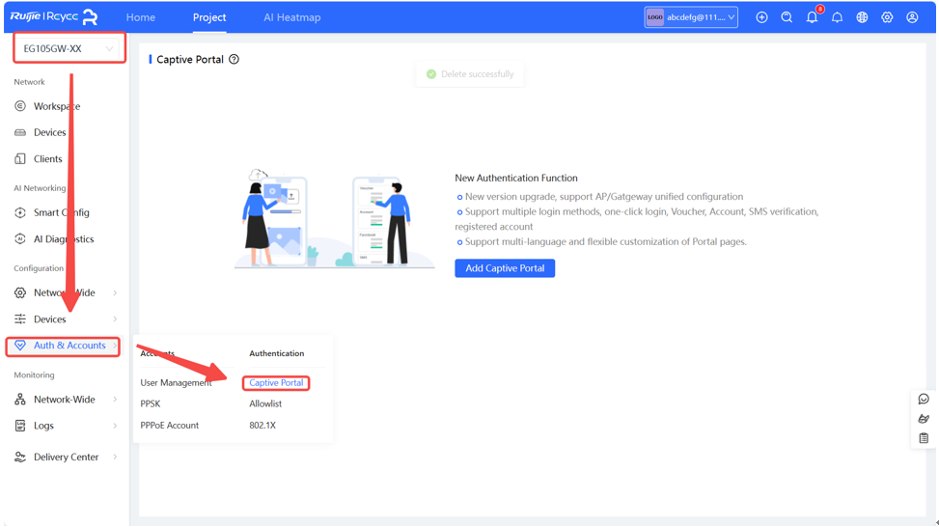Click the Captive Portal help question icon

click(234, 60)
